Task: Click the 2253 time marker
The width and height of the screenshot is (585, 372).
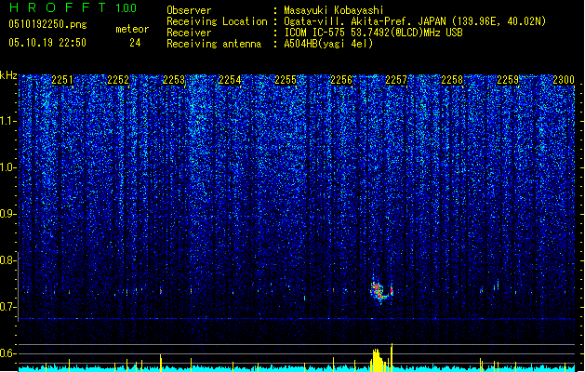Action: click(174, 80)
